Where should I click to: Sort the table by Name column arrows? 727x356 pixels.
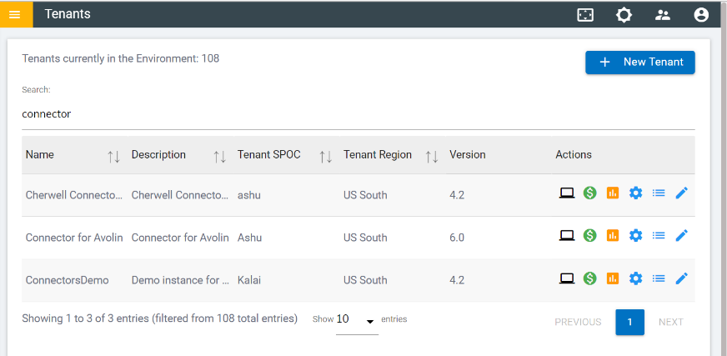pyautogui.click(x=113, y=157)
